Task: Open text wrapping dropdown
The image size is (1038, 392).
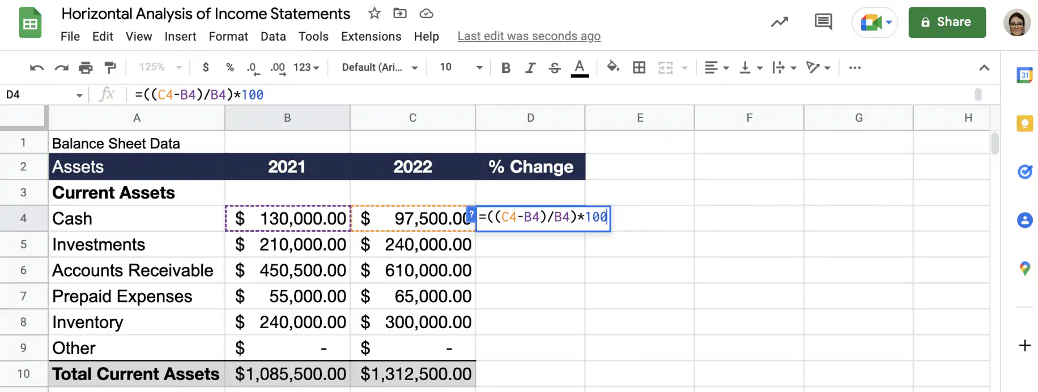Action: click(785, 68)
